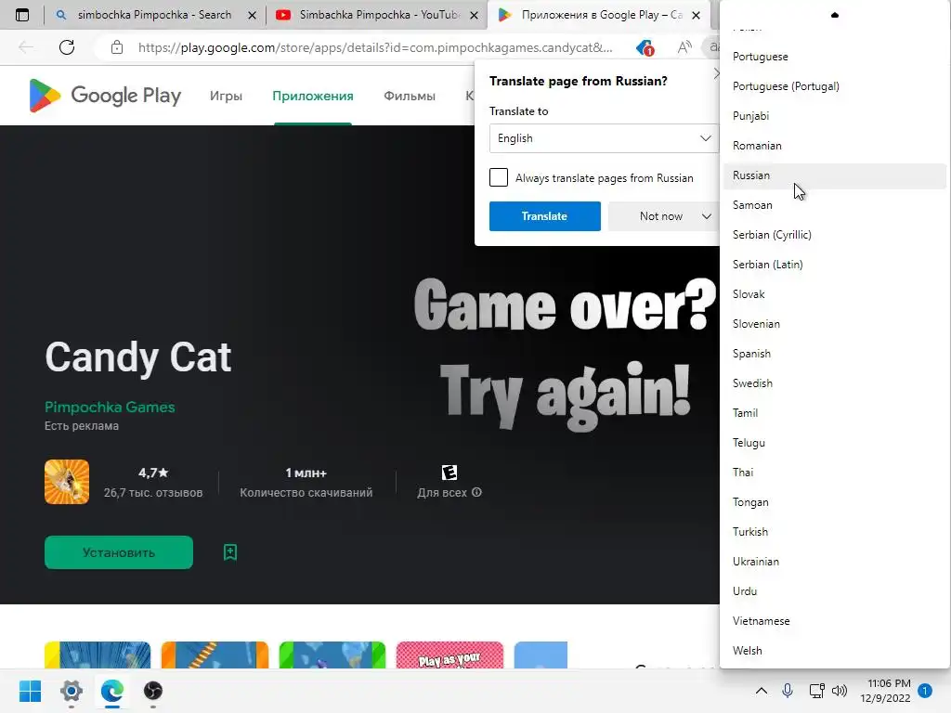Click the microphone tray icon
Viewport: 951px width, 713px height.
coord(788,691)
